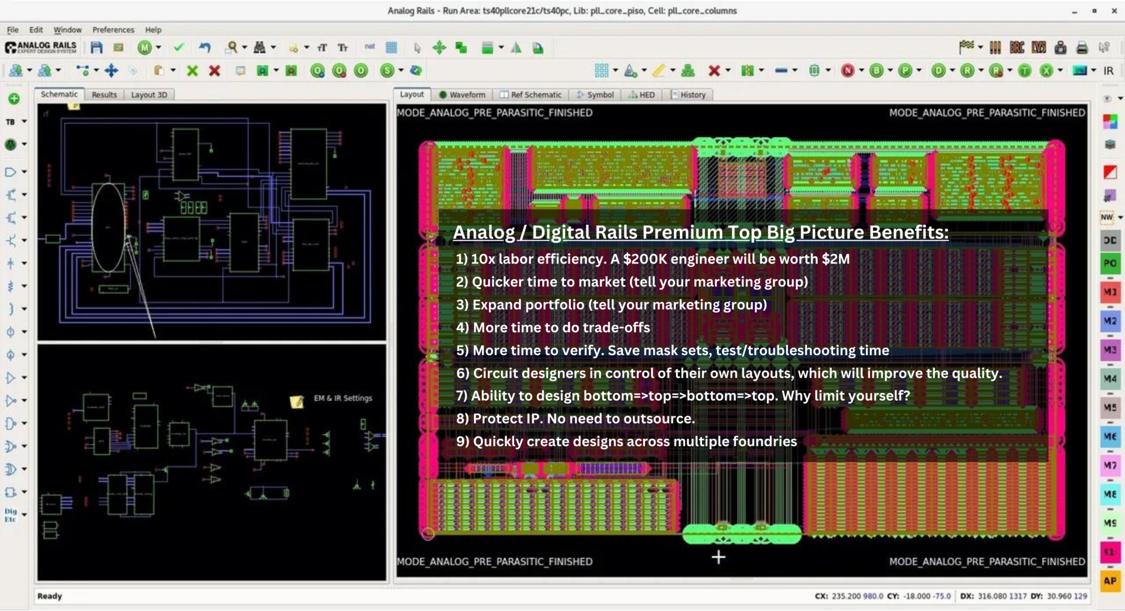Switch to the Waveform tab

(x=462, y=94)
